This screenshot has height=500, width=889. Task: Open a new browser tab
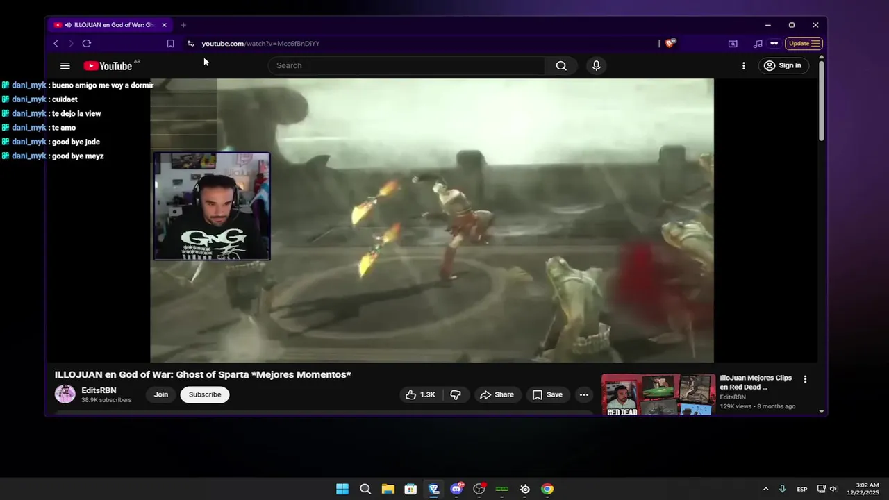pyautogui.click(x=183, y=25)
